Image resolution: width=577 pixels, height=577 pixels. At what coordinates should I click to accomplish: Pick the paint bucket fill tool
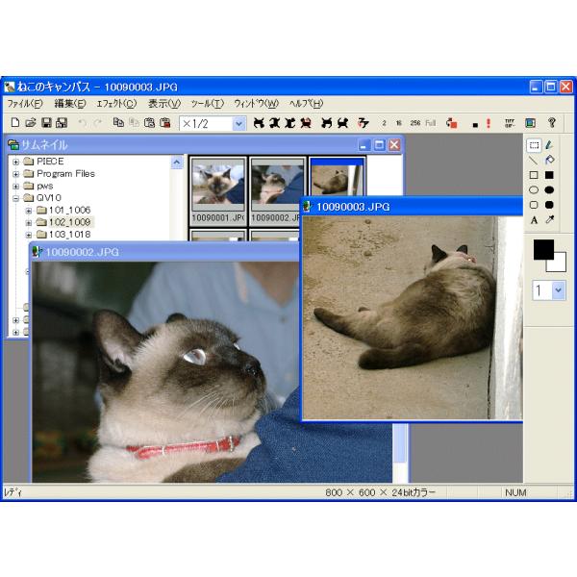[549, 160]
